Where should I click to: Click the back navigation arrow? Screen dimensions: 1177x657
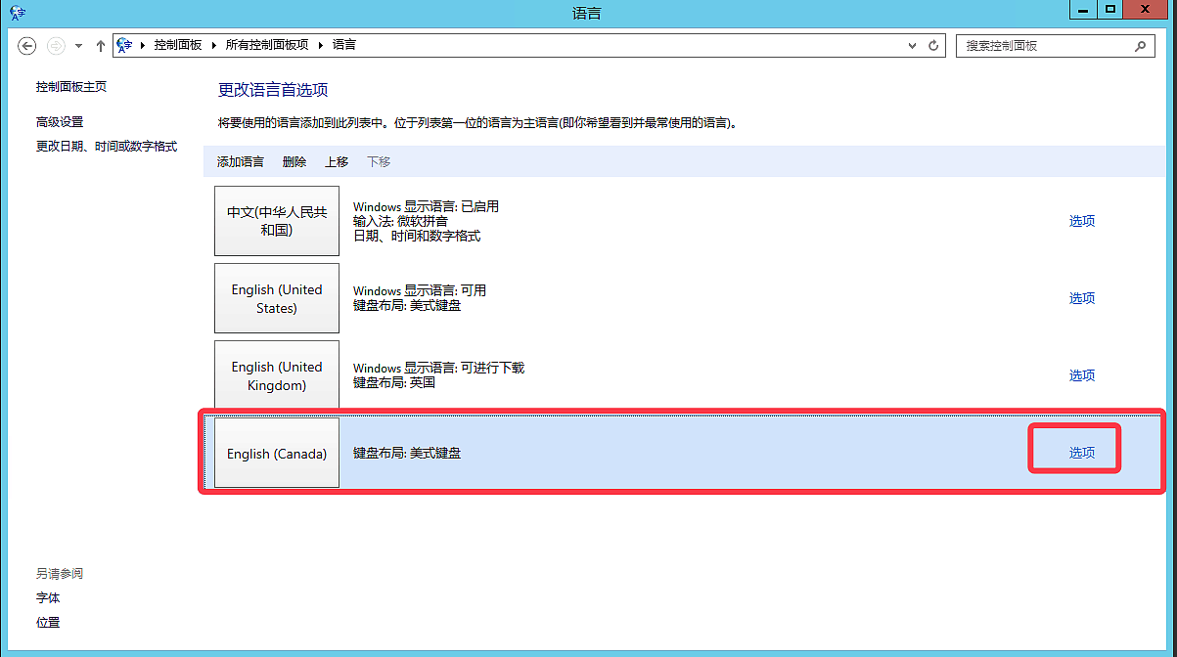coord(27,46)
